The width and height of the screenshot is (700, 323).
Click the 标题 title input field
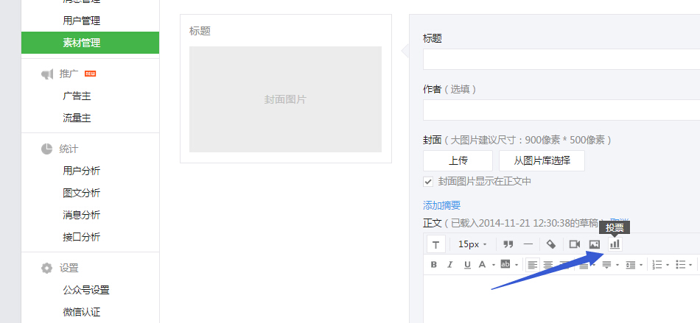(x=561, y=59)
